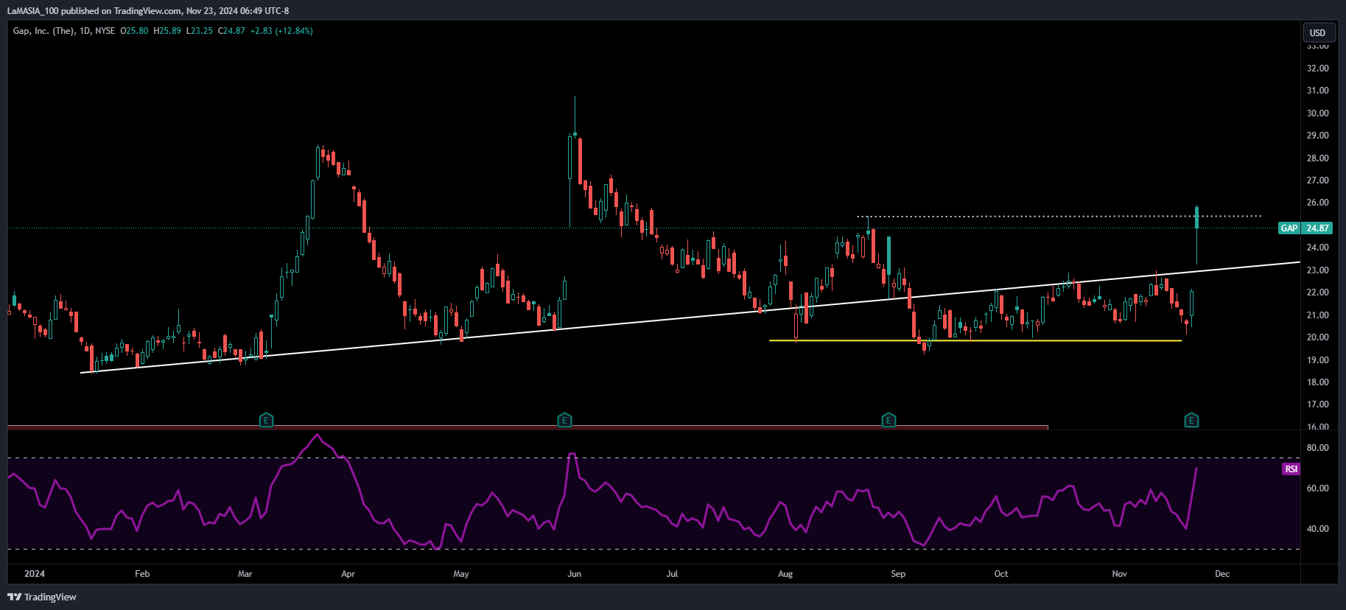
Task: Open the USD currency selector
Action: pos(1317,32)
